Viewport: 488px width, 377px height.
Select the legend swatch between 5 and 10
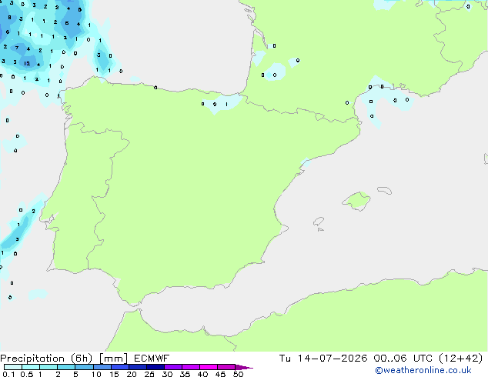pyautogui.click(x=84, y=367)
